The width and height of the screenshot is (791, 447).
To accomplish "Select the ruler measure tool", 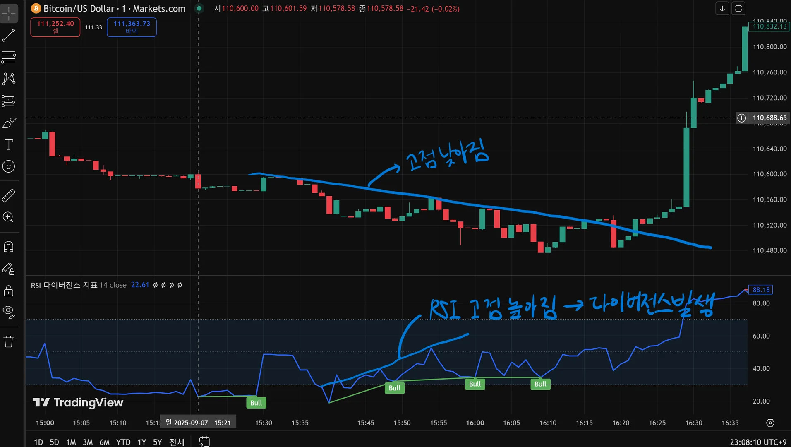I will point(9,195).
